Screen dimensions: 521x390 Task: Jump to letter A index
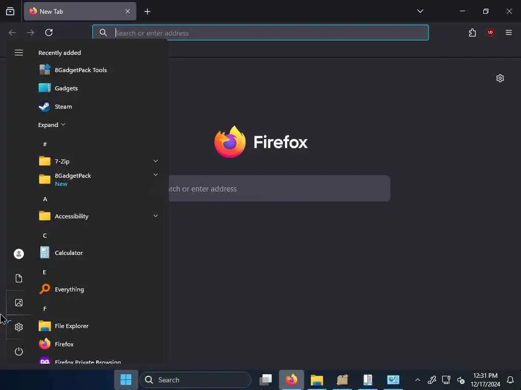coord(45,199)
